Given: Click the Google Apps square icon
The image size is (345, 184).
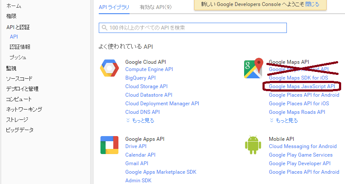Looking at the screenshot, I should point(109,145).
